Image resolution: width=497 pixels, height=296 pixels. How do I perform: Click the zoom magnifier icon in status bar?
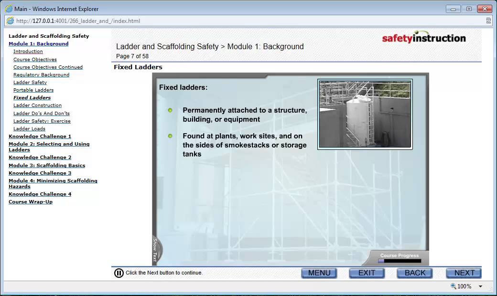tap(453, 286)
